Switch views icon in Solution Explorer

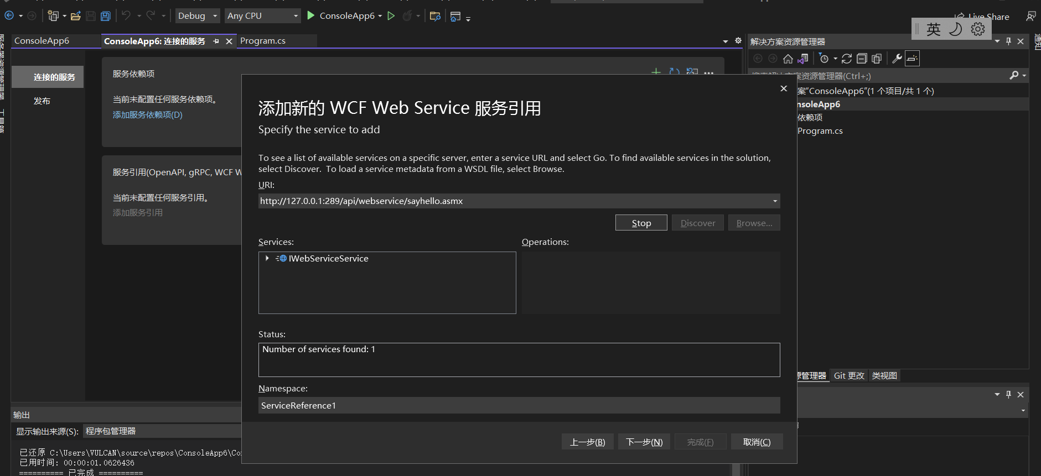(803, 59)
